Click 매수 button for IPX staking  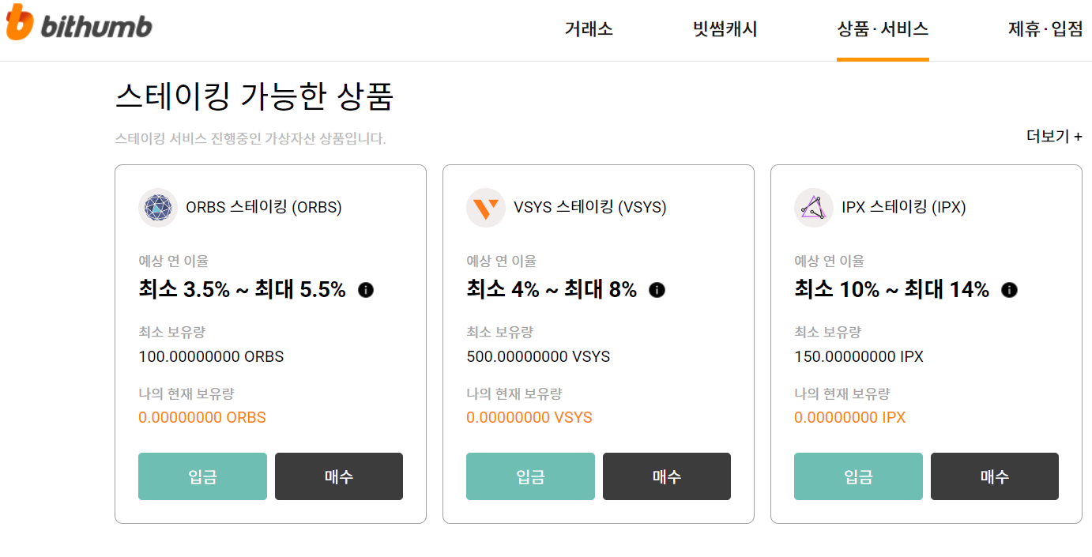(995, 476)
